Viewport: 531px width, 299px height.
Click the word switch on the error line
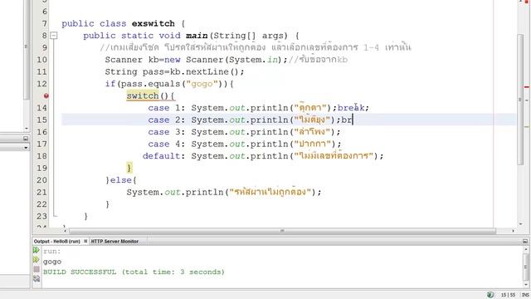143,96
